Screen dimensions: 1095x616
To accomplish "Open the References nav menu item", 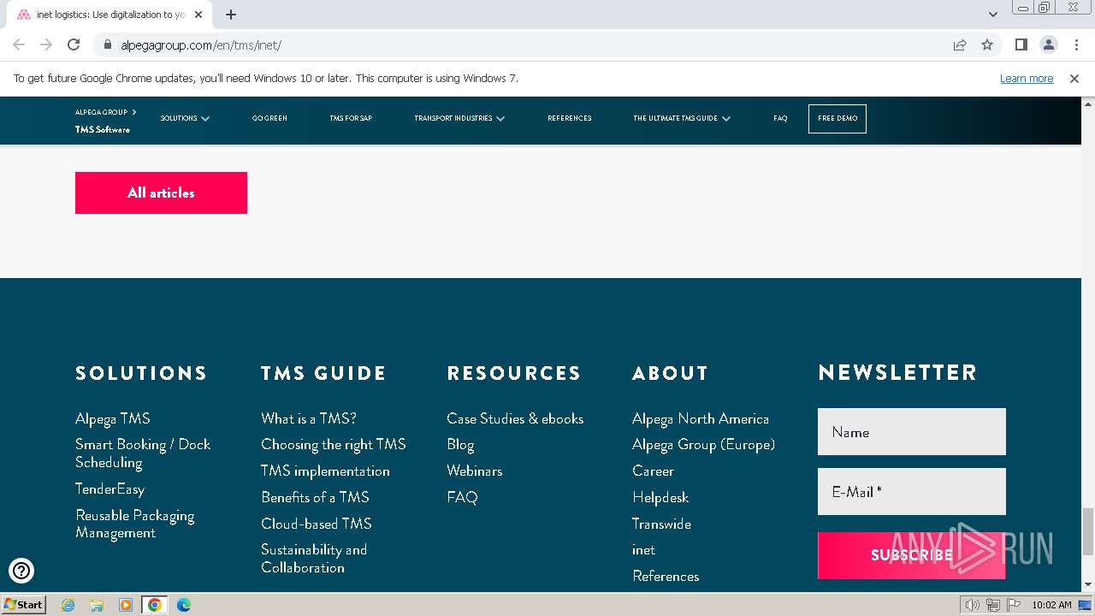I will (570, 118).
